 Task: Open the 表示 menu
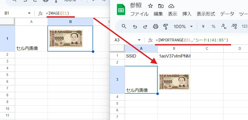point(172,14)
